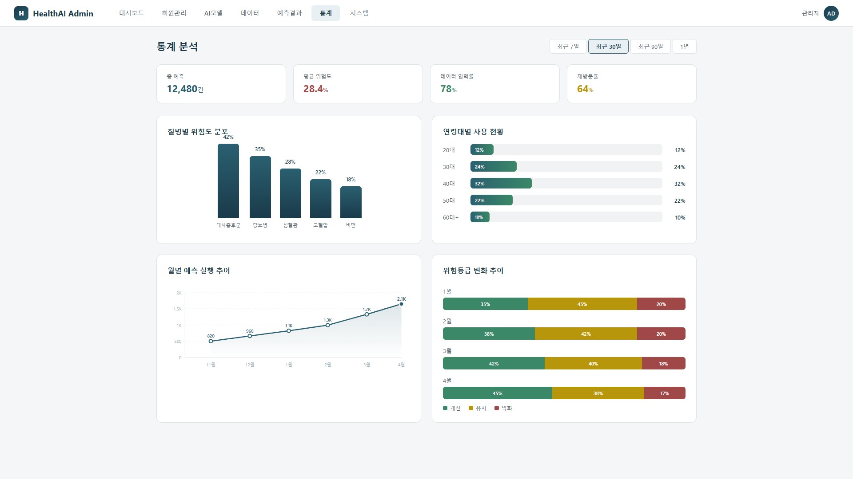Choose the 최근 90일 range
Screen dimensions: 853x479
pyautogui.click(x=650, y=47)
